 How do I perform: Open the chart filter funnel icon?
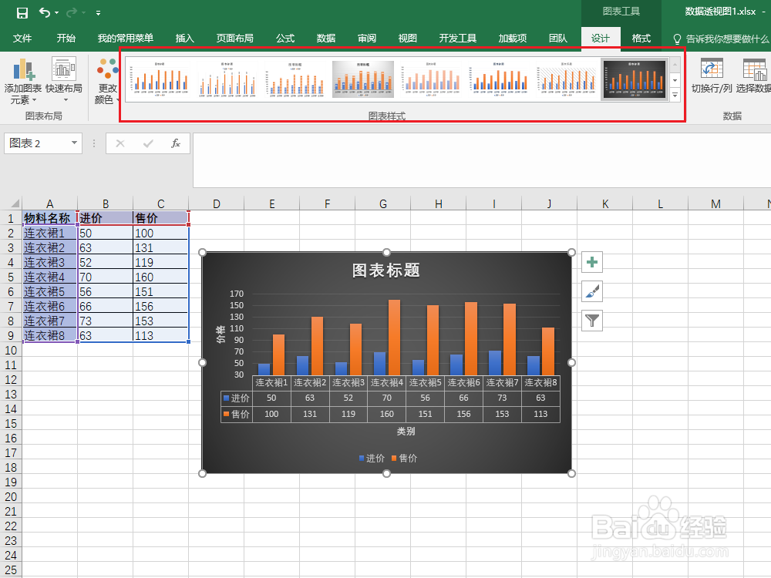591,321
